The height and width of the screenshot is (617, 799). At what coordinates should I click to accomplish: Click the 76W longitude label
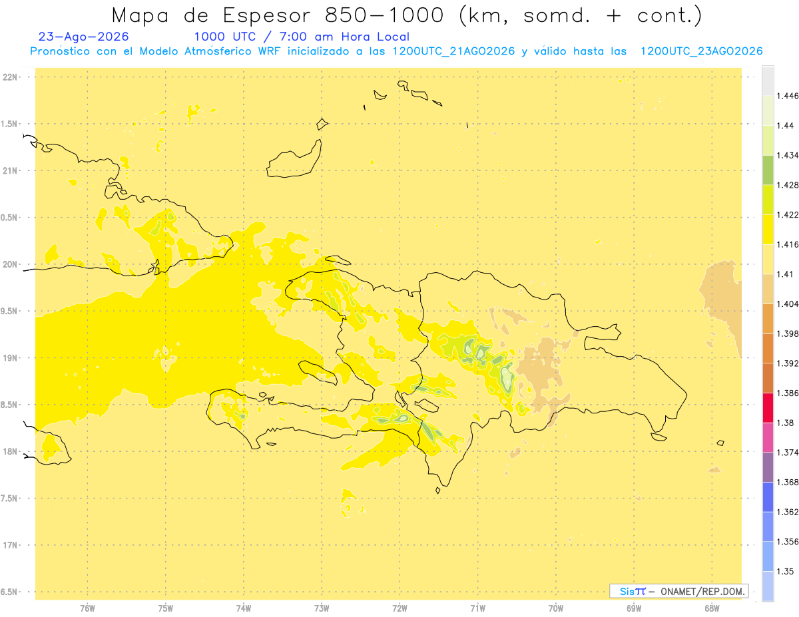tap(87, 608)
